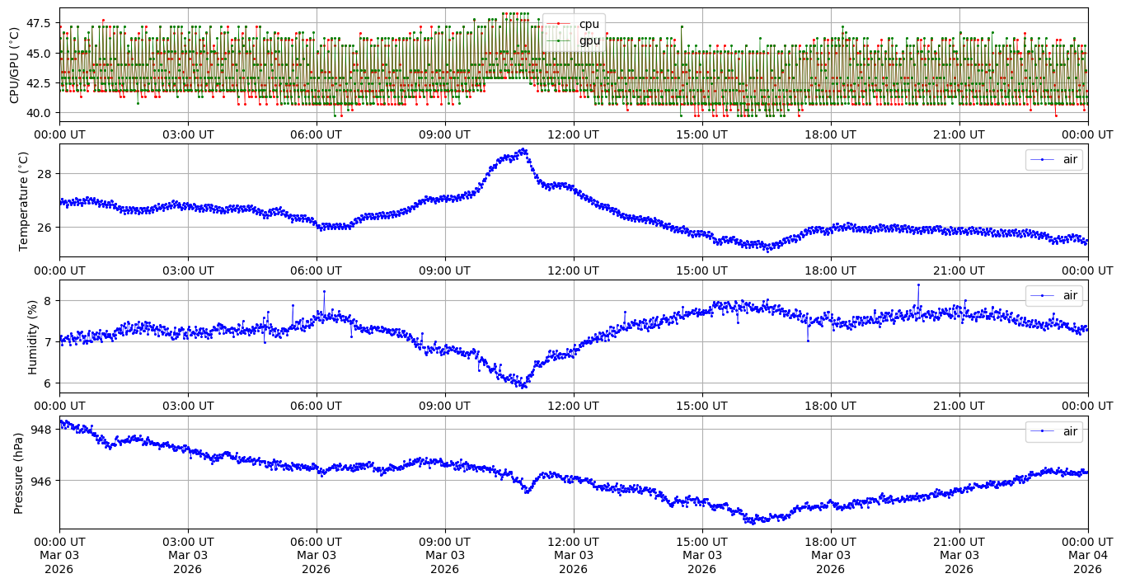Click the Temperature (°C) y-axis label

23,200
